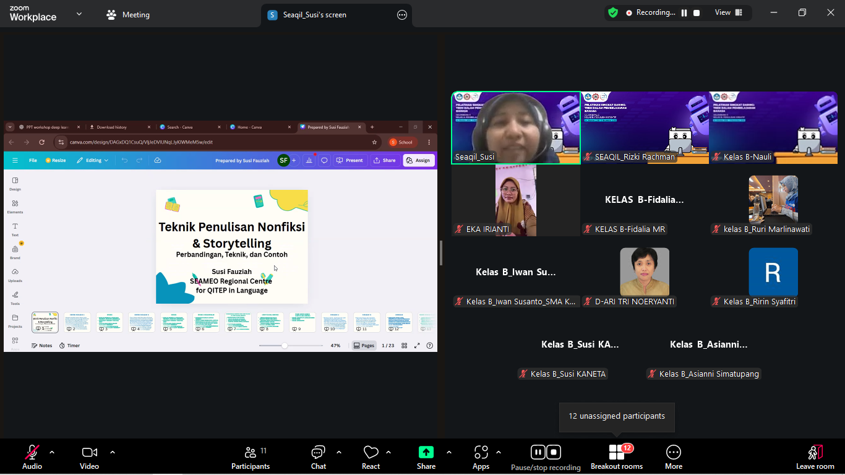Expand audio options arrow beside Audio
Viewport: 845px width, 475px height.
coord(52,452)
